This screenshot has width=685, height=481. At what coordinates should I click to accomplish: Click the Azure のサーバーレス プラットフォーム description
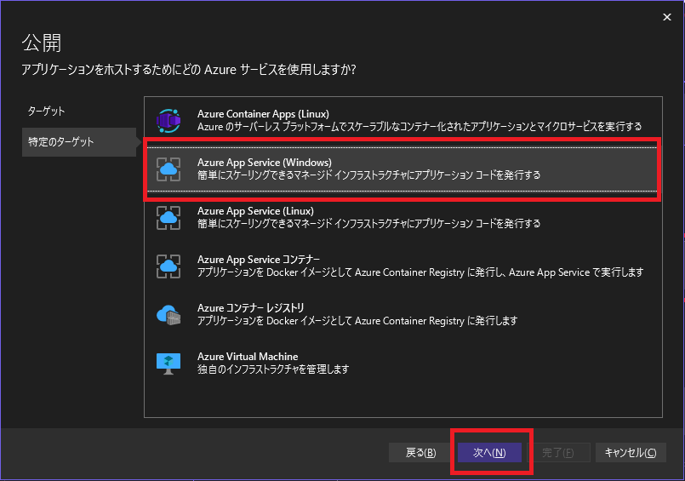(420, 127)
